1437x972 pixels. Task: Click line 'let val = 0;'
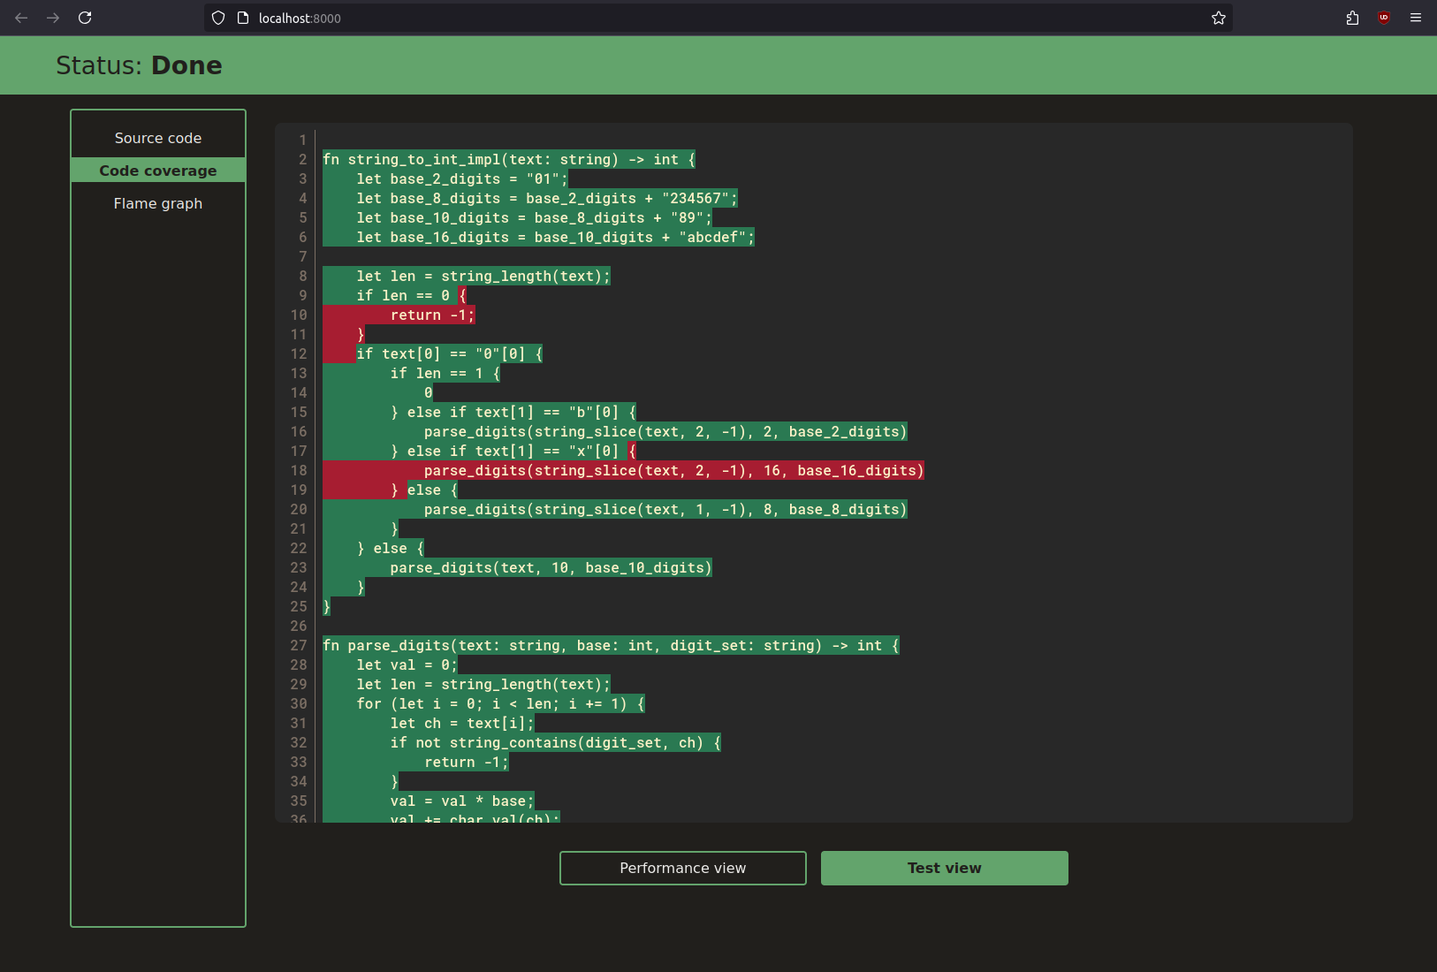407,664
